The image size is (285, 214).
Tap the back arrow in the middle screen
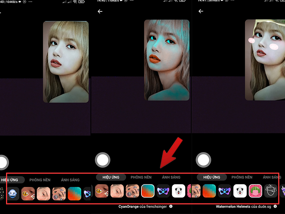(100, 11)
